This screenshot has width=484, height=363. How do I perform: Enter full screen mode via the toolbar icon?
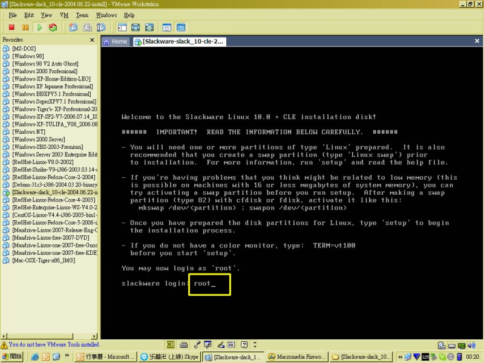point(149,27)
